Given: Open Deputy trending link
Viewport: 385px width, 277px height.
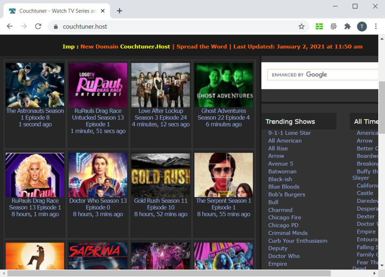Looking at the screenshot, I should [278, 248].
